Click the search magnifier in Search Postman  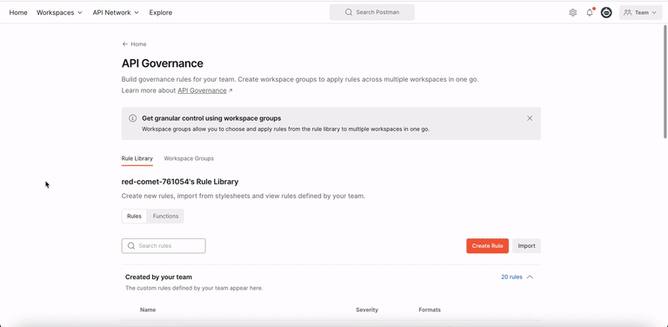click(349, 12)
